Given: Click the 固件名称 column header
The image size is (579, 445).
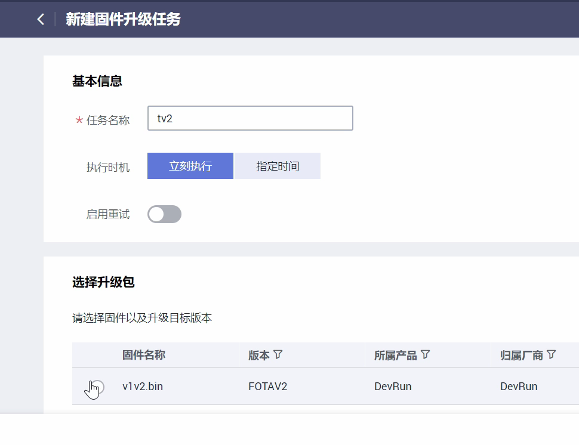Looking at the screenshot, I should point(143,355).
